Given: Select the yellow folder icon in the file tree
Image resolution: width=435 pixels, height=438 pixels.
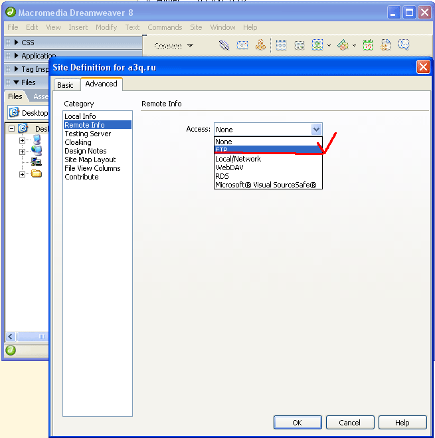Looking at the screenshot, I should click(x=37, y=173).
